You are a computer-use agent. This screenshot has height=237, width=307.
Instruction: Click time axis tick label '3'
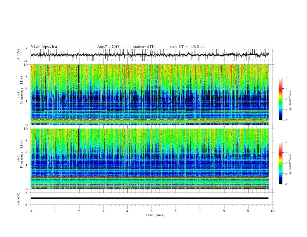(x=103, y=211)
